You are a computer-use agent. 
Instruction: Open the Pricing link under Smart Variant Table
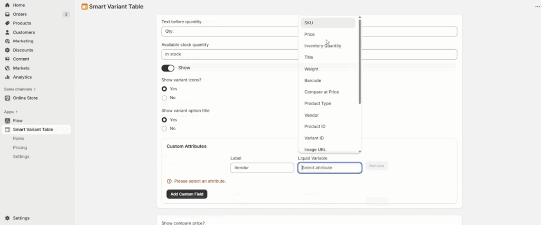(20, 147)
